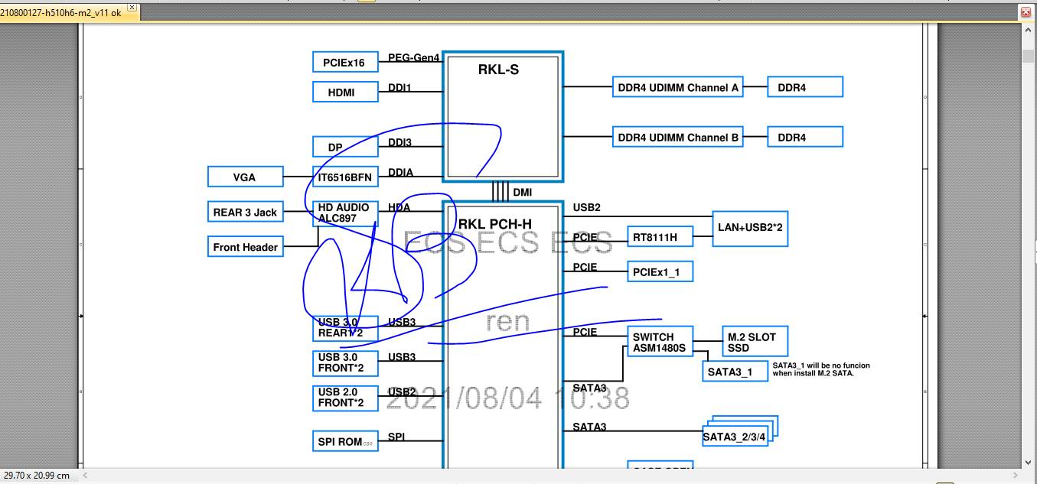This screenshot has height=484, width=1037.
Task: Click the red close-all-tabs icon
Action: coord(1026,12)
